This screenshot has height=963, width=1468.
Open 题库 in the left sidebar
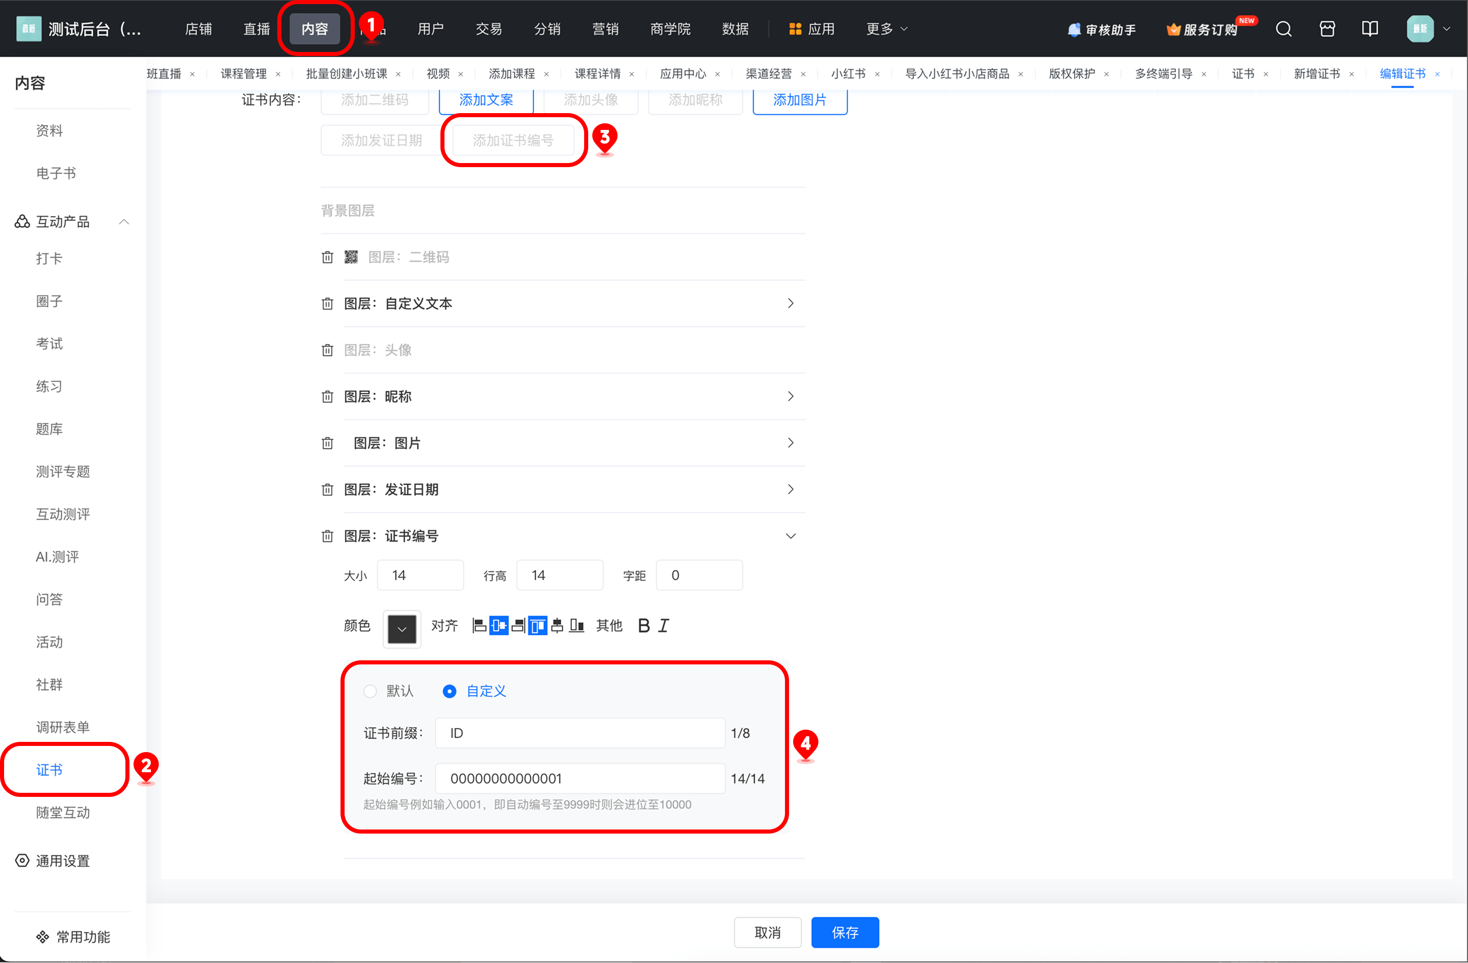pos(49,429)
